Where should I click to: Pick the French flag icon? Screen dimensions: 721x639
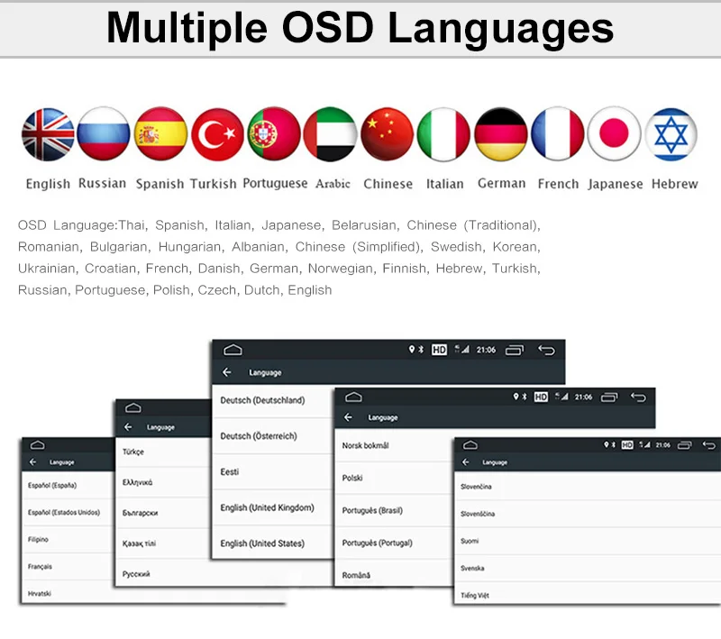(557, 133)
